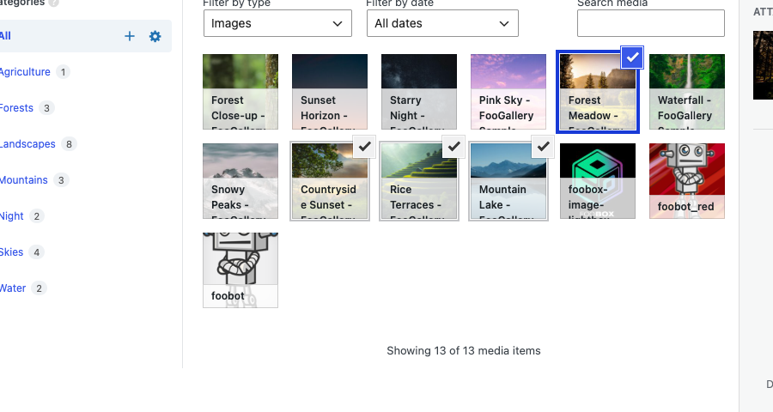Select the foobot_red thumbnail
The width and height of the screenshot is (773, 412).
pos(687,181)
